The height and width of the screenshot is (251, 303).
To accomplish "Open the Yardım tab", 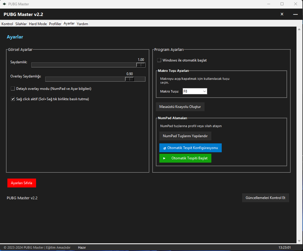I will pos(82,24).
